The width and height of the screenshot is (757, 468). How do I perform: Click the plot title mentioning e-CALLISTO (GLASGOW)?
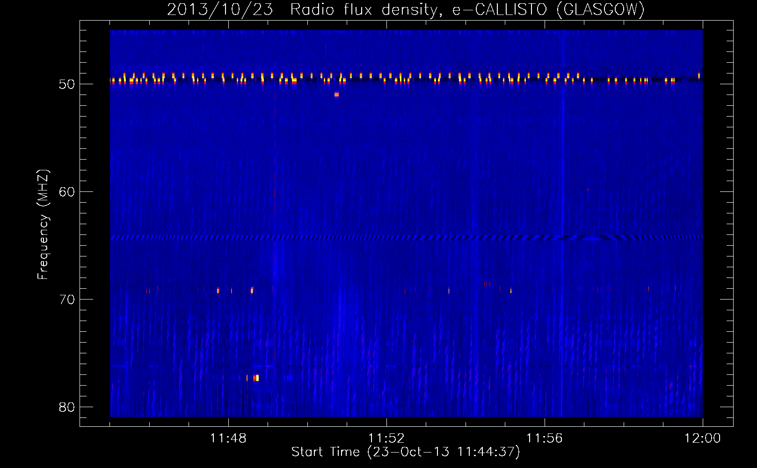[x=406, y=9]
